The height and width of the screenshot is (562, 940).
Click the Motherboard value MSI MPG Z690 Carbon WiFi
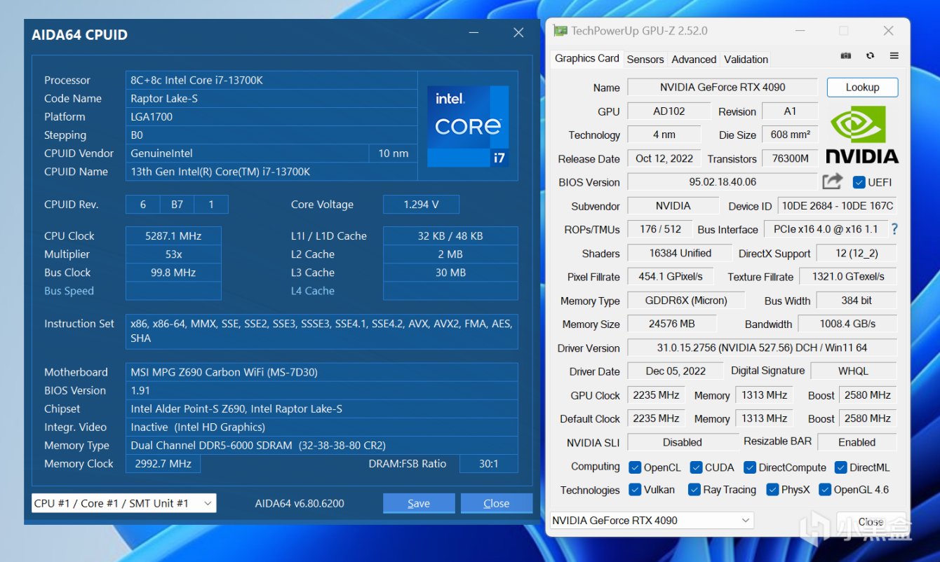pos(322,372)
